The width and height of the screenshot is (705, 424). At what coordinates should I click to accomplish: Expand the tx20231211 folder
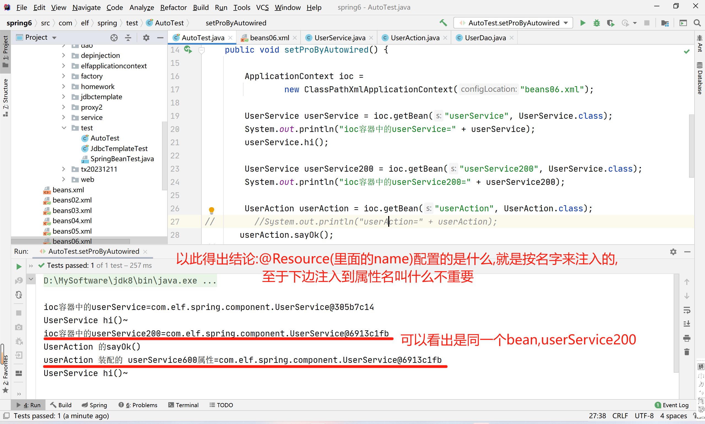[x=64, y=169]
